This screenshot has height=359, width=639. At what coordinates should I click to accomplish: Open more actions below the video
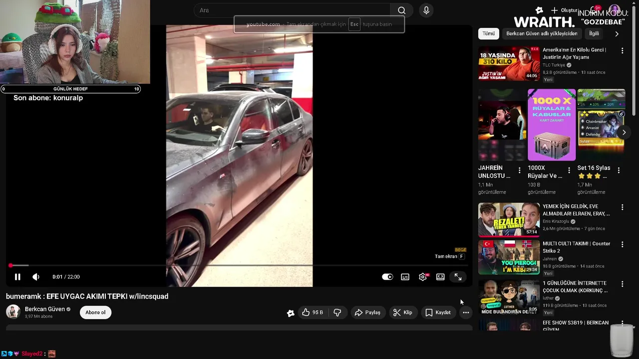[466, 313]
